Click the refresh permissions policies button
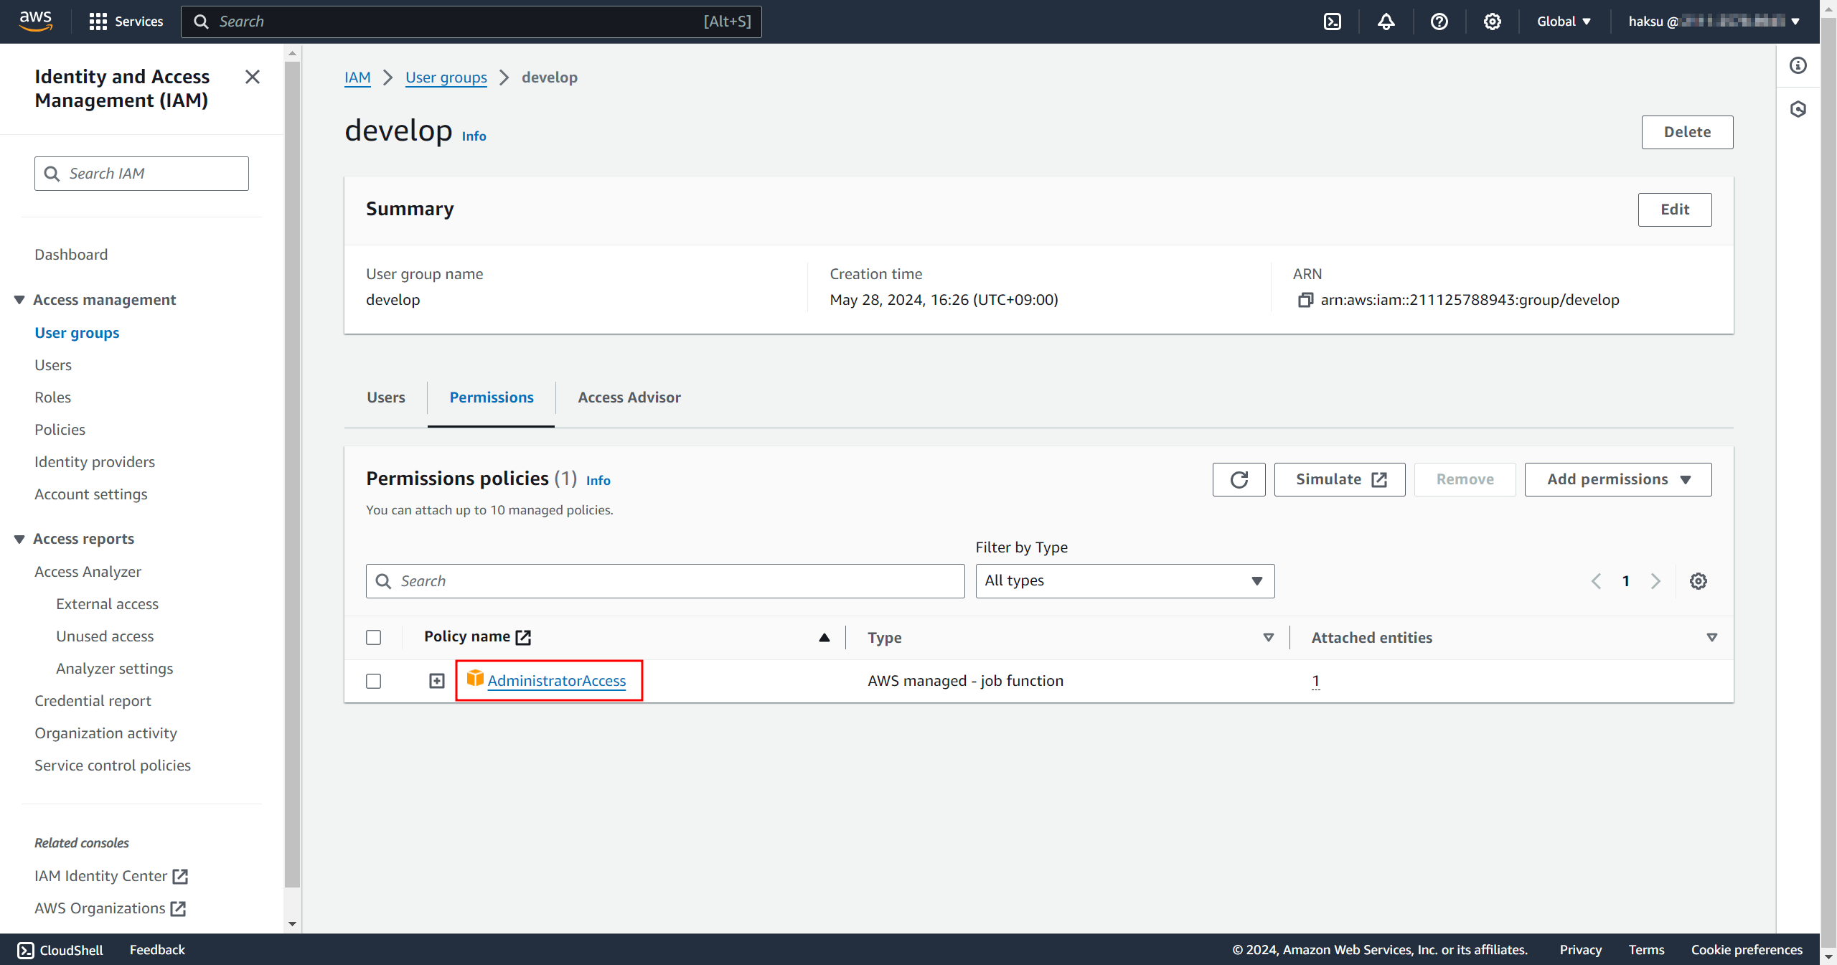The height and width of the screenshot is (965, 1837). [x=1239, y=479]
